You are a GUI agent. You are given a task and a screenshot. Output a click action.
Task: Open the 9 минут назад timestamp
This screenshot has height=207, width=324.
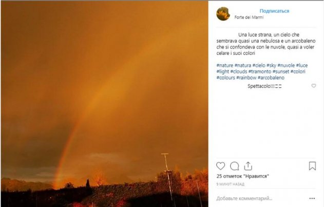click(x=230, y=184)
